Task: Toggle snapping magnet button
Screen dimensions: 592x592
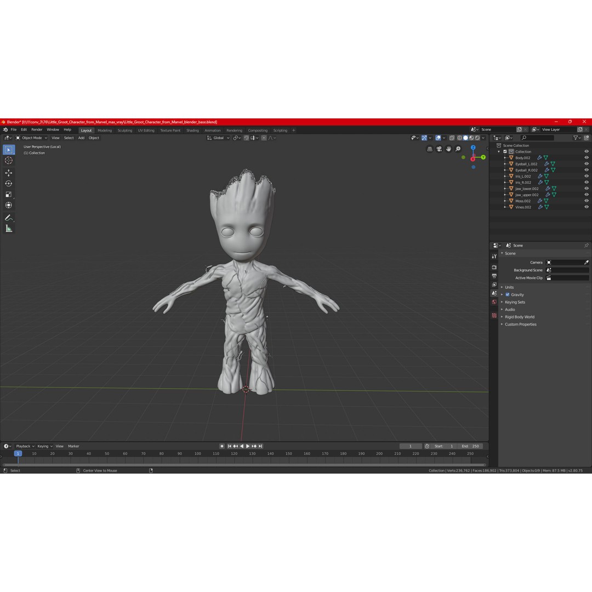Action: tap(246, 138)
